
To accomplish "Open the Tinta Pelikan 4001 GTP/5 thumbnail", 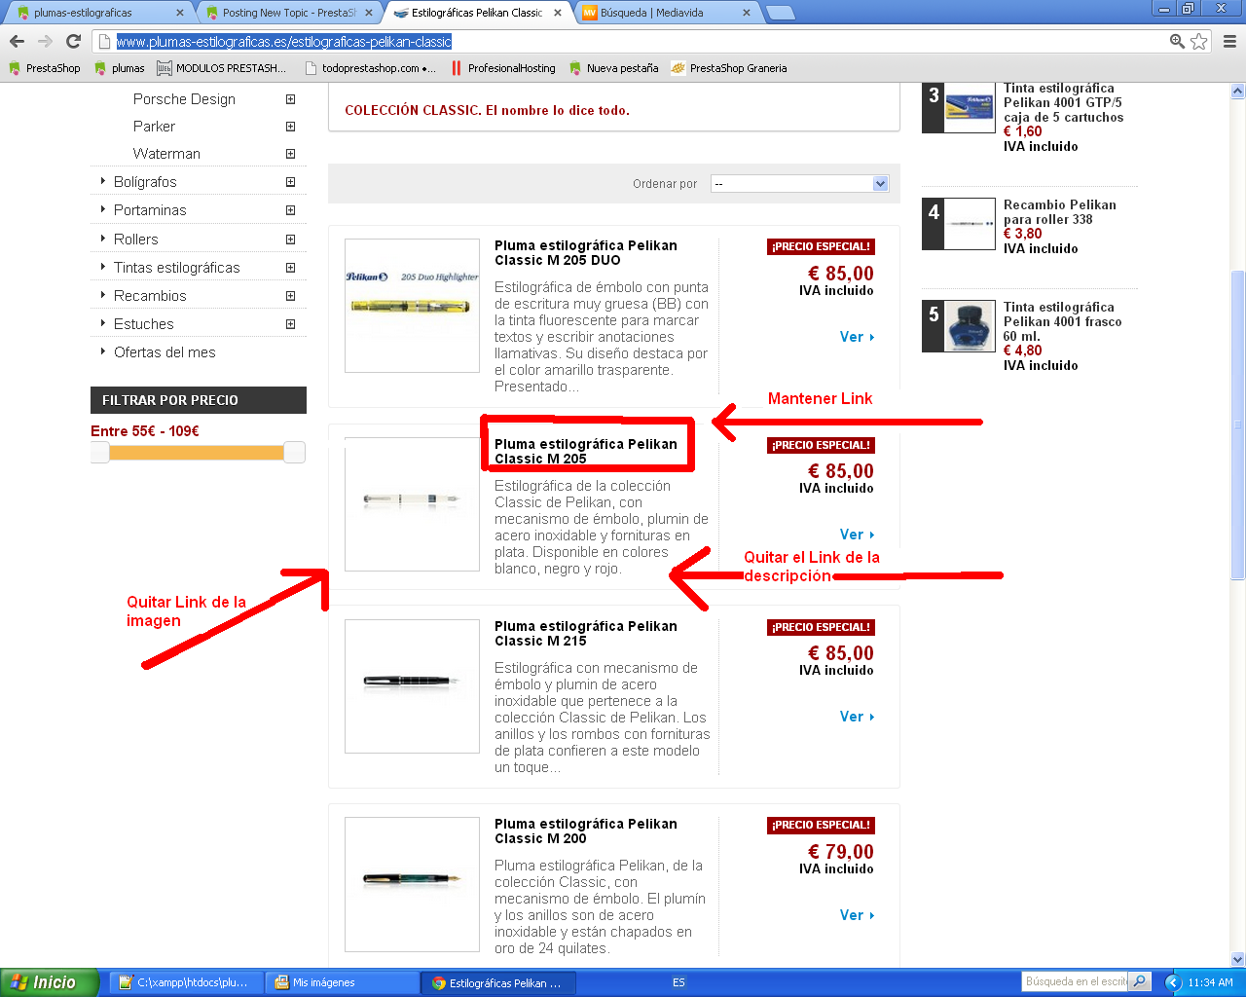I will 970,107.
